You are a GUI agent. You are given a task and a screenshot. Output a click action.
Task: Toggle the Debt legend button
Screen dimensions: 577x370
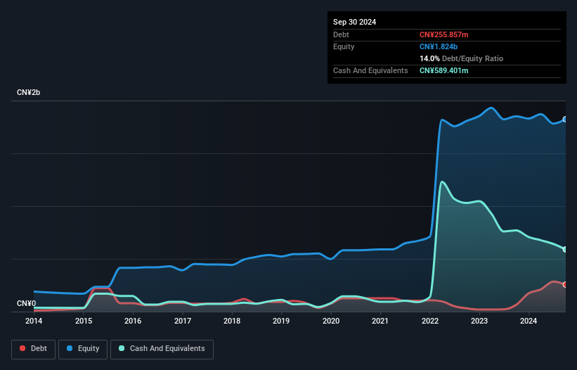[x=34, y=349]
